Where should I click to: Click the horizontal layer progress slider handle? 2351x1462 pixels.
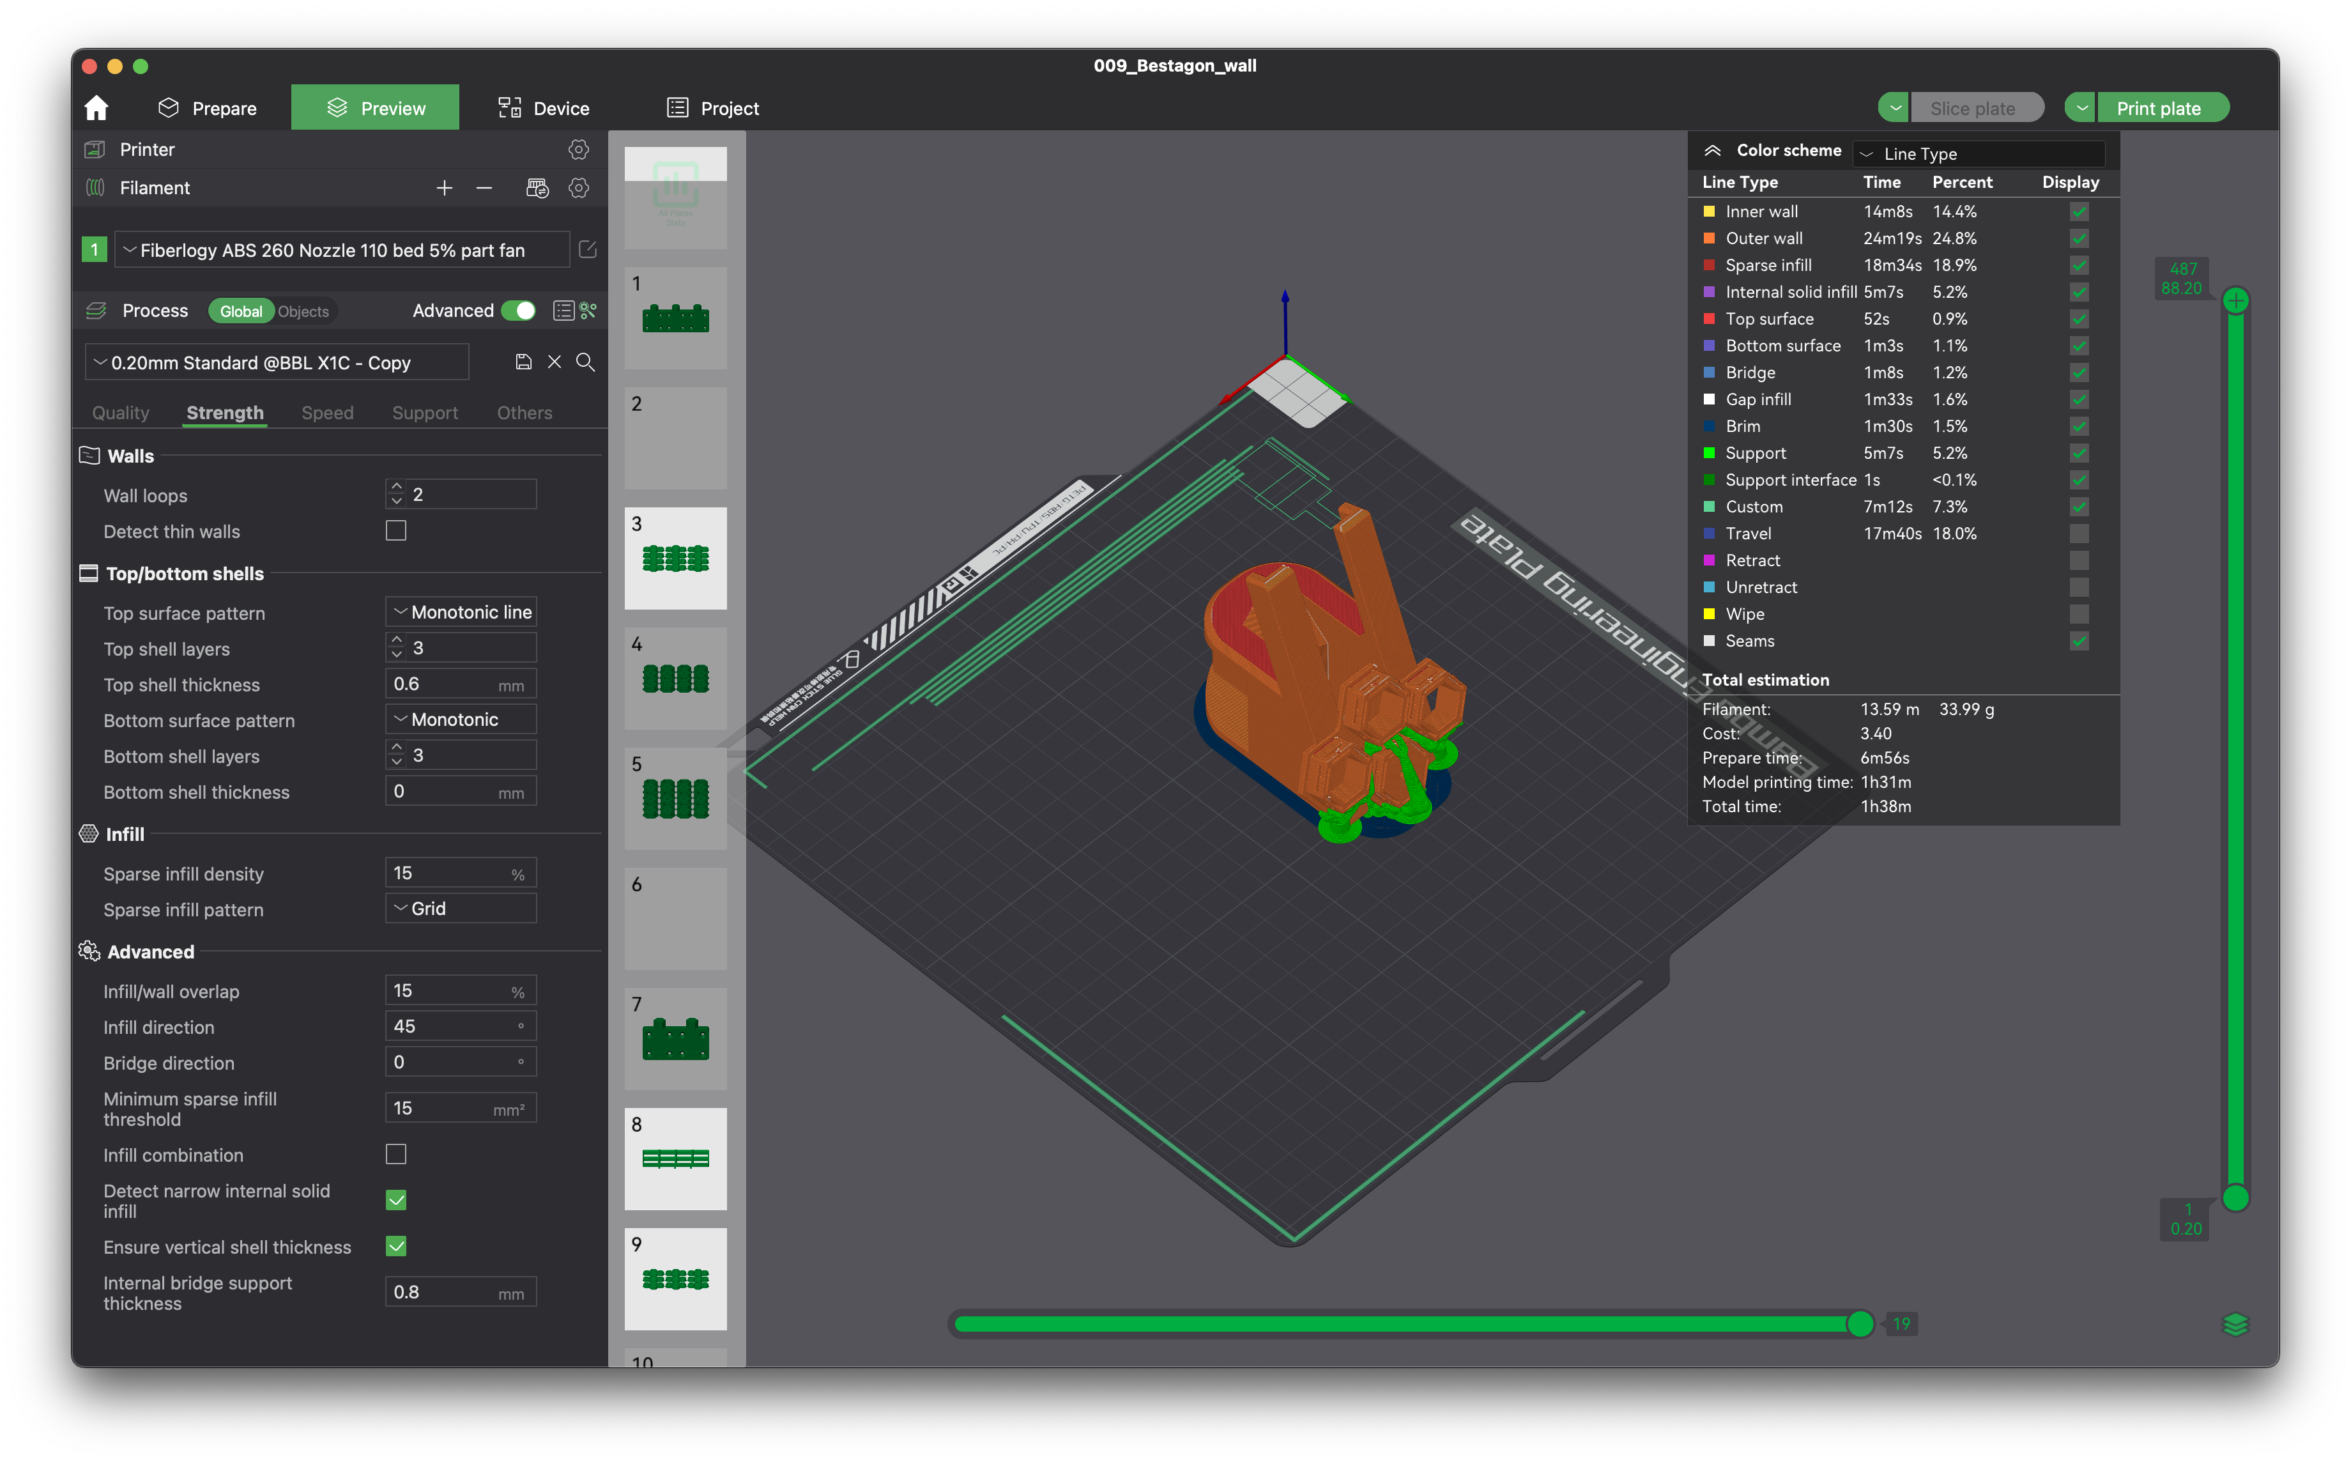pos(1860,1324)
